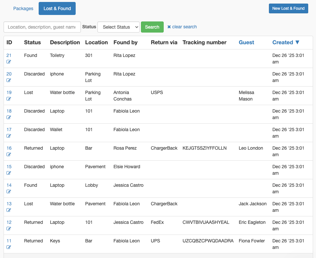Focus the location, description search field
This screenshot has width=316, height=258.
[x=42, y=27]
